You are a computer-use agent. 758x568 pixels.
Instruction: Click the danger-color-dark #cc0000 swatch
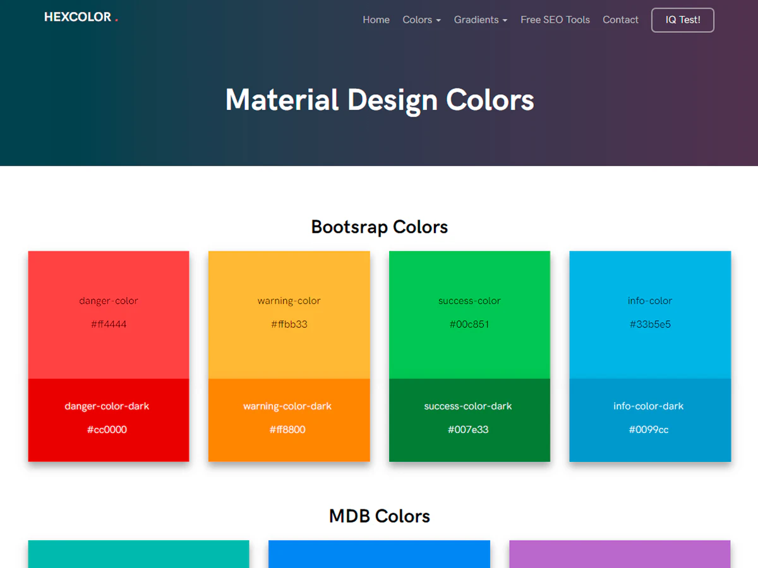pos(108,420)
